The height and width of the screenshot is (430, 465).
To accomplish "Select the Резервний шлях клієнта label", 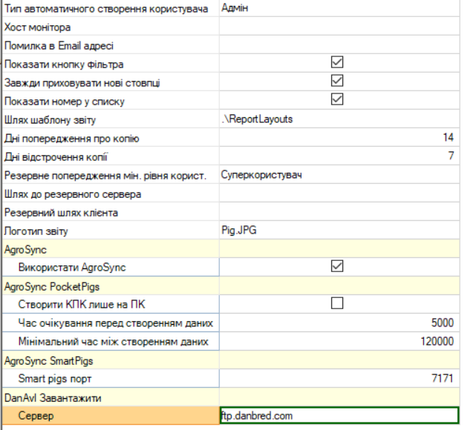I will click(61, 213).
